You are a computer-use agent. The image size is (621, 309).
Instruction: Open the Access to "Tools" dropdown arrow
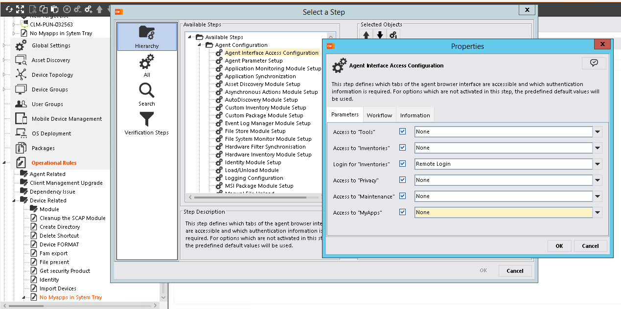[598, 132]
